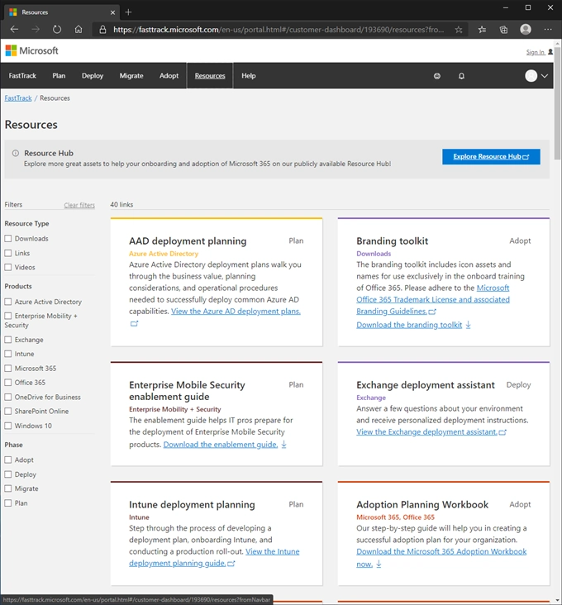The height and width of the screenshot is (605, 562).
Task: Open a new browser tab
Action: click(x=128, y=12)
